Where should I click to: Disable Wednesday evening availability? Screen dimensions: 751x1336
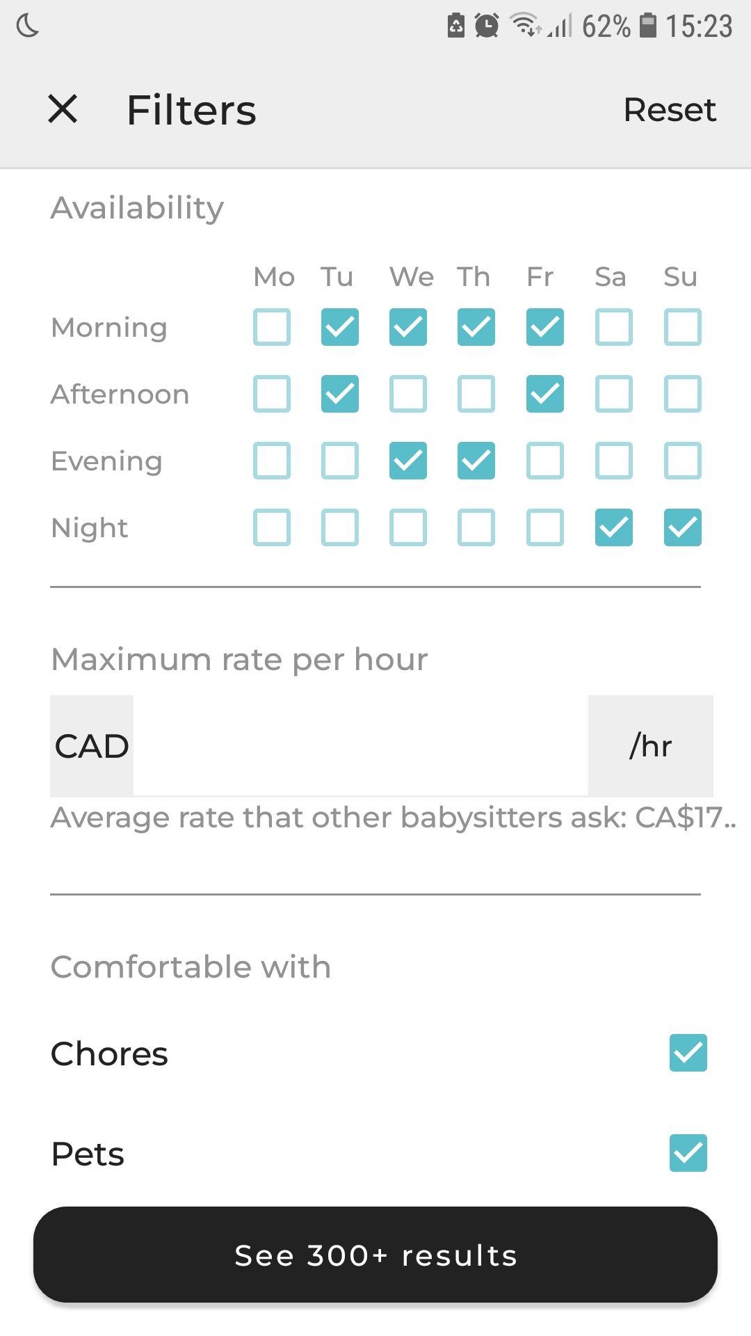(408, 461)
